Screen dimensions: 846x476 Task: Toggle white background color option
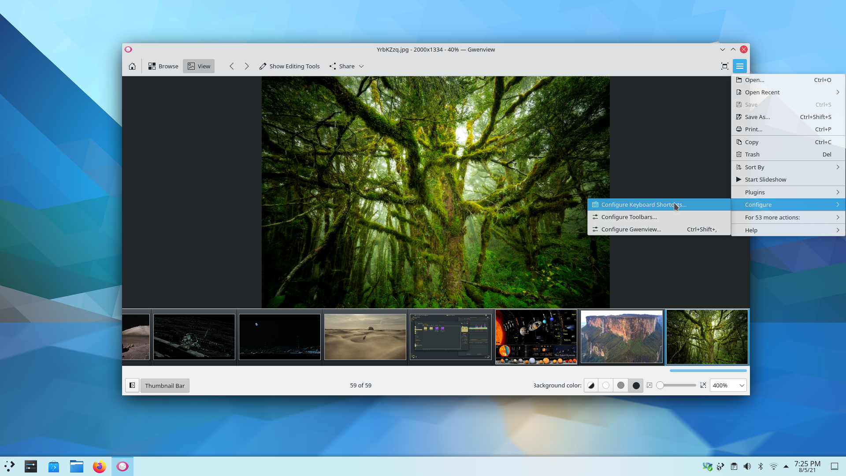click(x=606, y=385)
